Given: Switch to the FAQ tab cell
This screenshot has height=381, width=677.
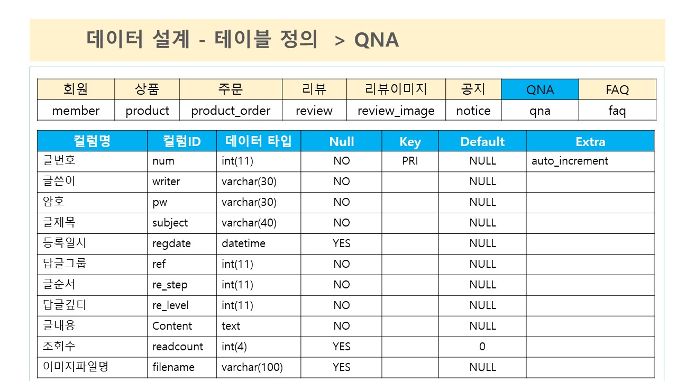Looking at the screenshot, I should [617, 89].
